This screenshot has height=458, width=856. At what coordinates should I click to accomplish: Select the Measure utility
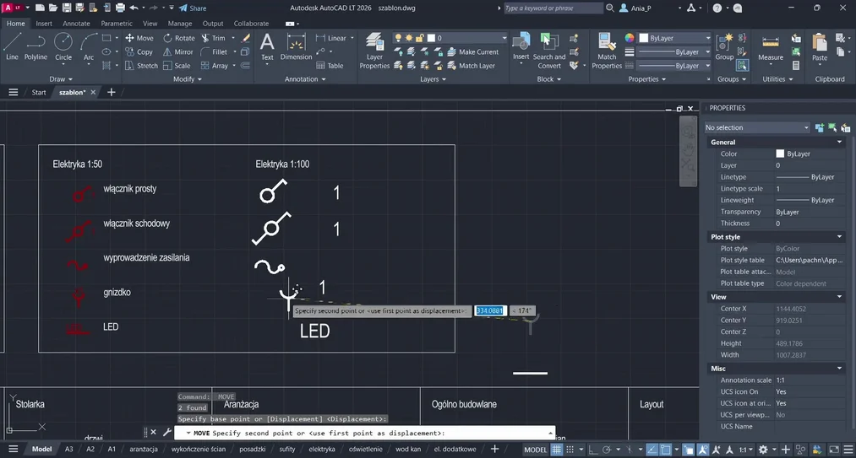pyautogui.click(x=770, y=47)
